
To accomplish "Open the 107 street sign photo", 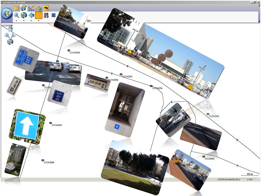I will pyautogui.click(x=26, y=59).
